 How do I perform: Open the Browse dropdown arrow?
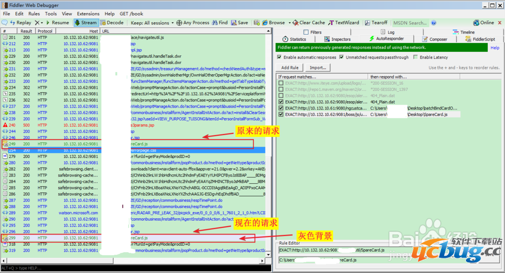point(289,23)
